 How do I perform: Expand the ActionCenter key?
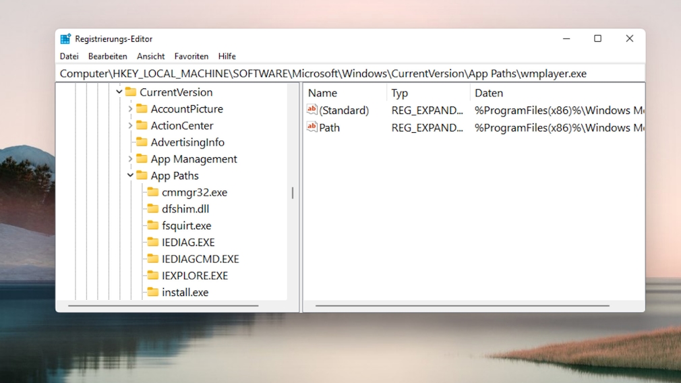[x=130, y=125]
